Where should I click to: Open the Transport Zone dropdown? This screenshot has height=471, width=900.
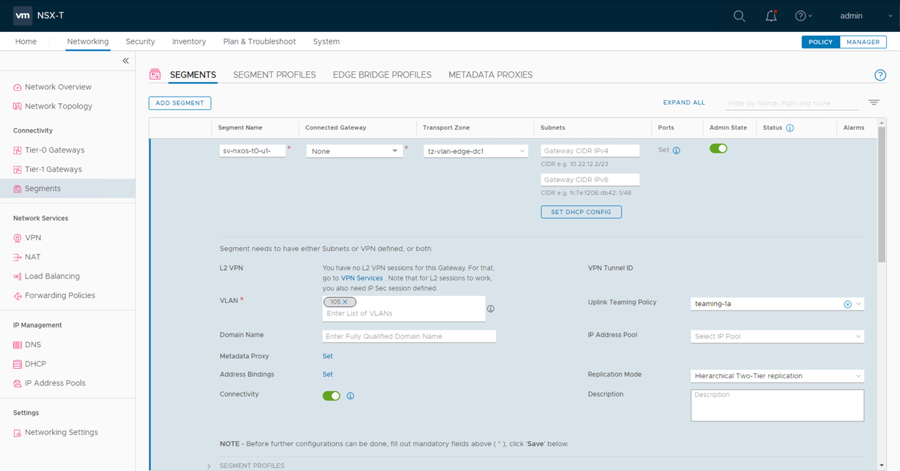pyautogui.click(x=475, y=151)
